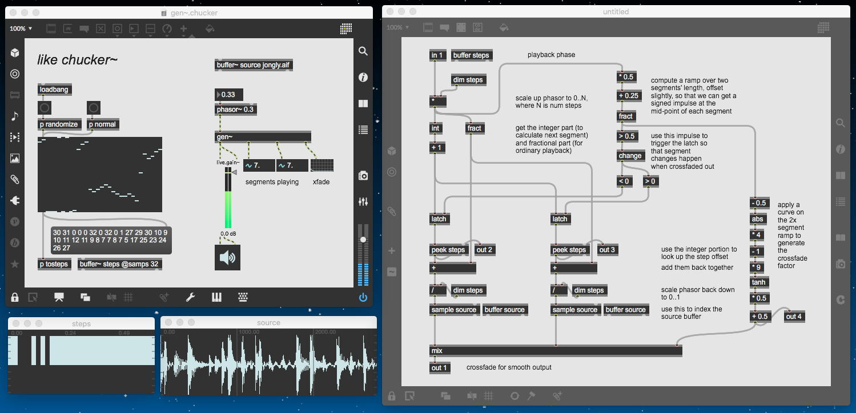Open the button objects dropdown in top toolbar

pos(117,28)
